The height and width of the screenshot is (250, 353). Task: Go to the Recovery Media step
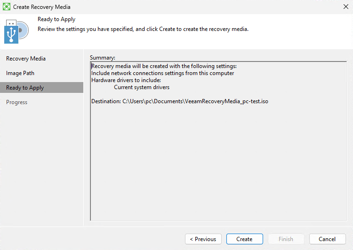click(x=26, y=59)
